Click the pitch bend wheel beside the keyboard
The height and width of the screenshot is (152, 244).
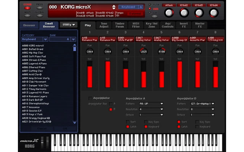point(42,142)
